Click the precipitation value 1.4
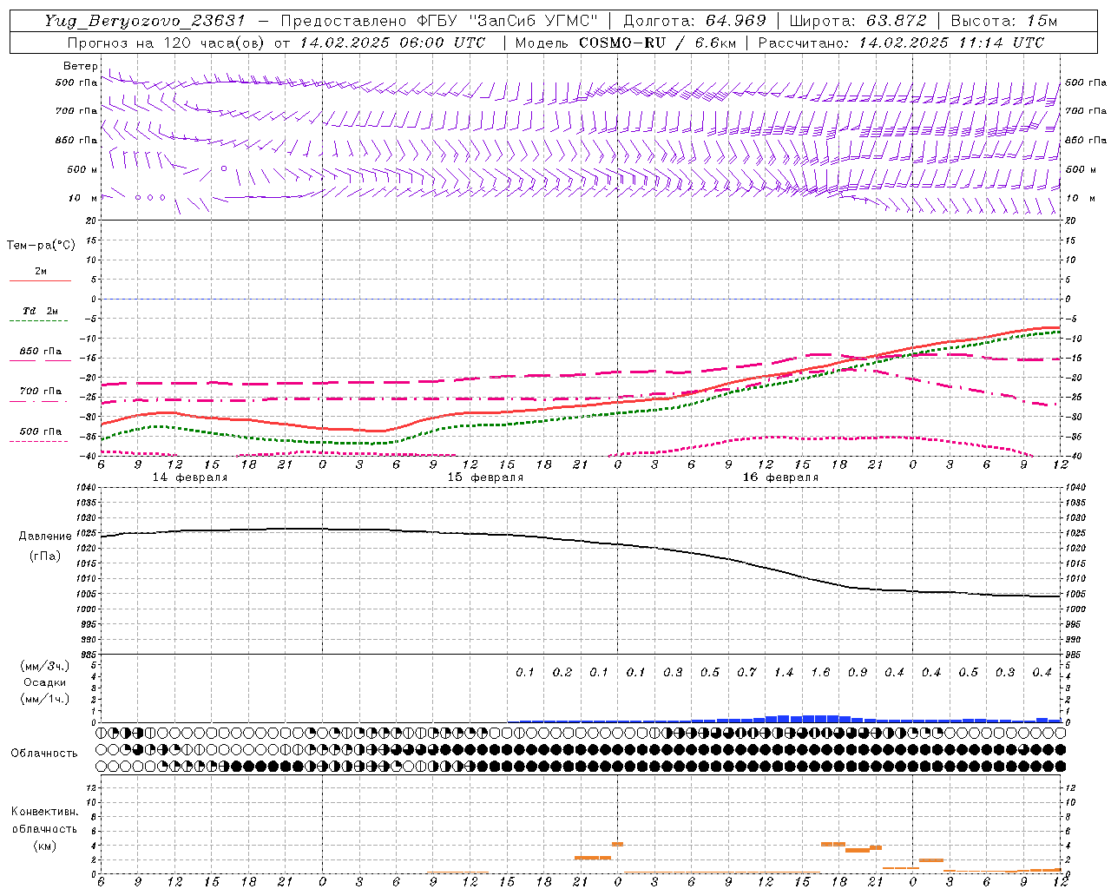Viewport: 1111px width, 889px height. tap(784, 672)
